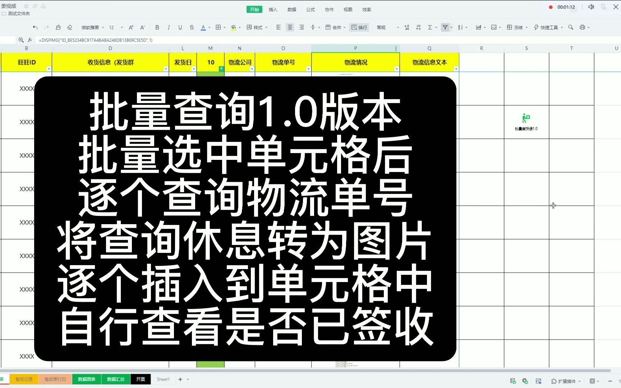The width and height of the screenshot is (621, 388).
Task: Click the search magnifier icon in toolbar
Action: 571,27
